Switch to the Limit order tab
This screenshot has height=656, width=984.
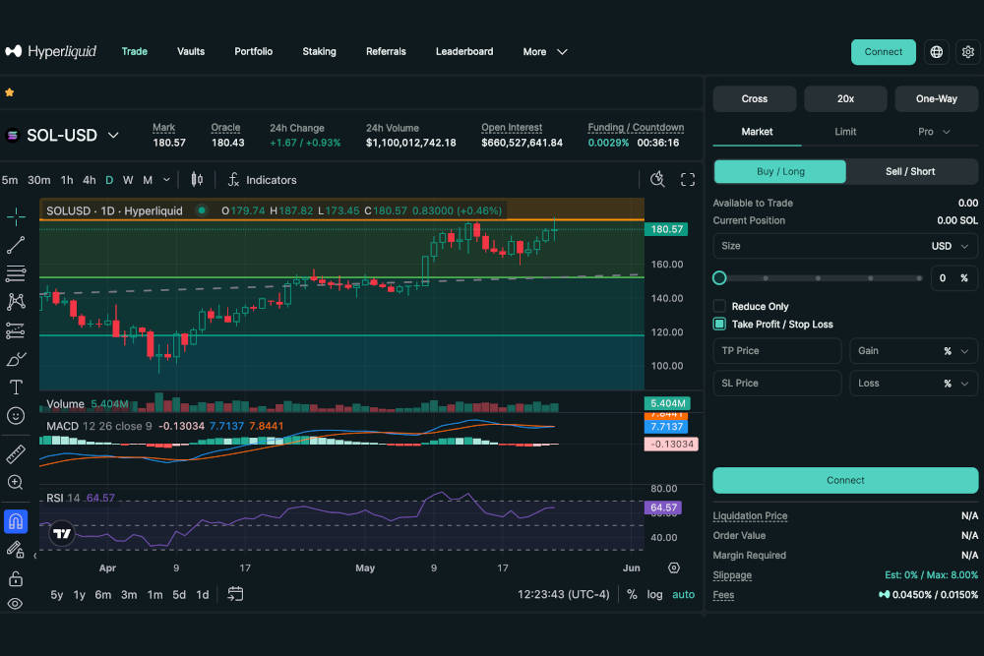pyautogui.click(x=843, y=130)
